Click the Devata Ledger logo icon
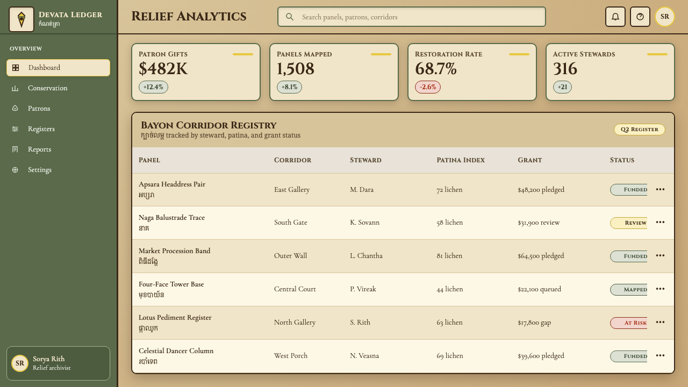Viewport: 688px width, 387px height. [x=21, y=19]
